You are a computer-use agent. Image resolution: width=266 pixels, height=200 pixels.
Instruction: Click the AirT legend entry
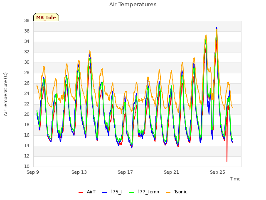tap(87, 192)
